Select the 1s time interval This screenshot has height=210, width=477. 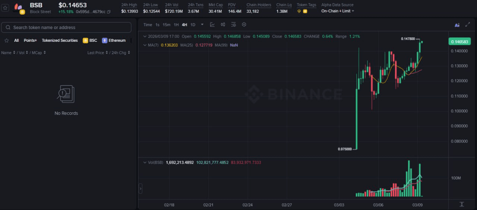pos(157,25)
